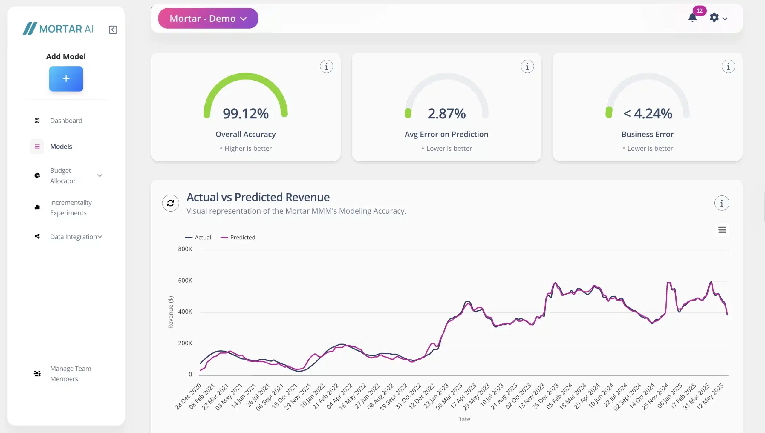Open the Mortar - Demo dropdown
Image resolution: width=765 pixels, height=433 pixels.
pyautogui.click(x=208, y=19)
